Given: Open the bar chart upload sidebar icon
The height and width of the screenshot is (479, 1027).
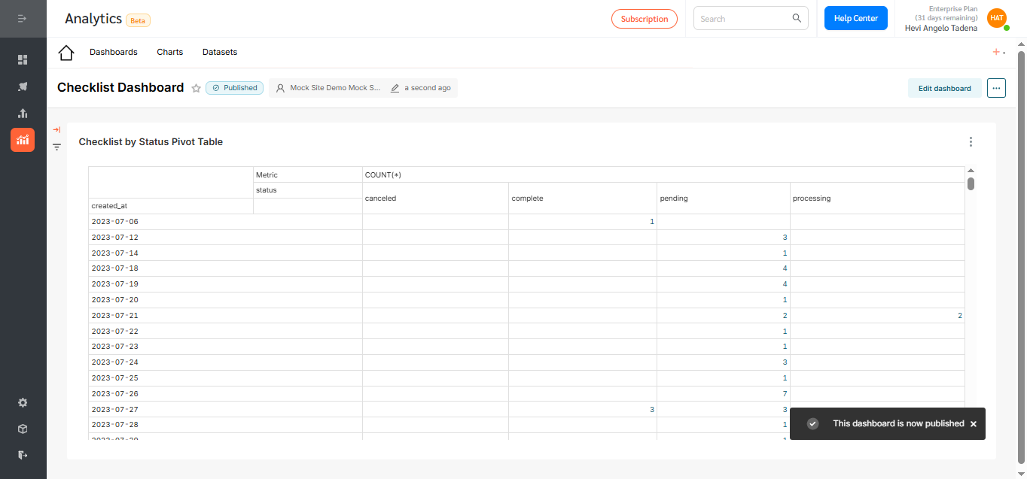Looking at the screenshot, I should click(23, 114).
